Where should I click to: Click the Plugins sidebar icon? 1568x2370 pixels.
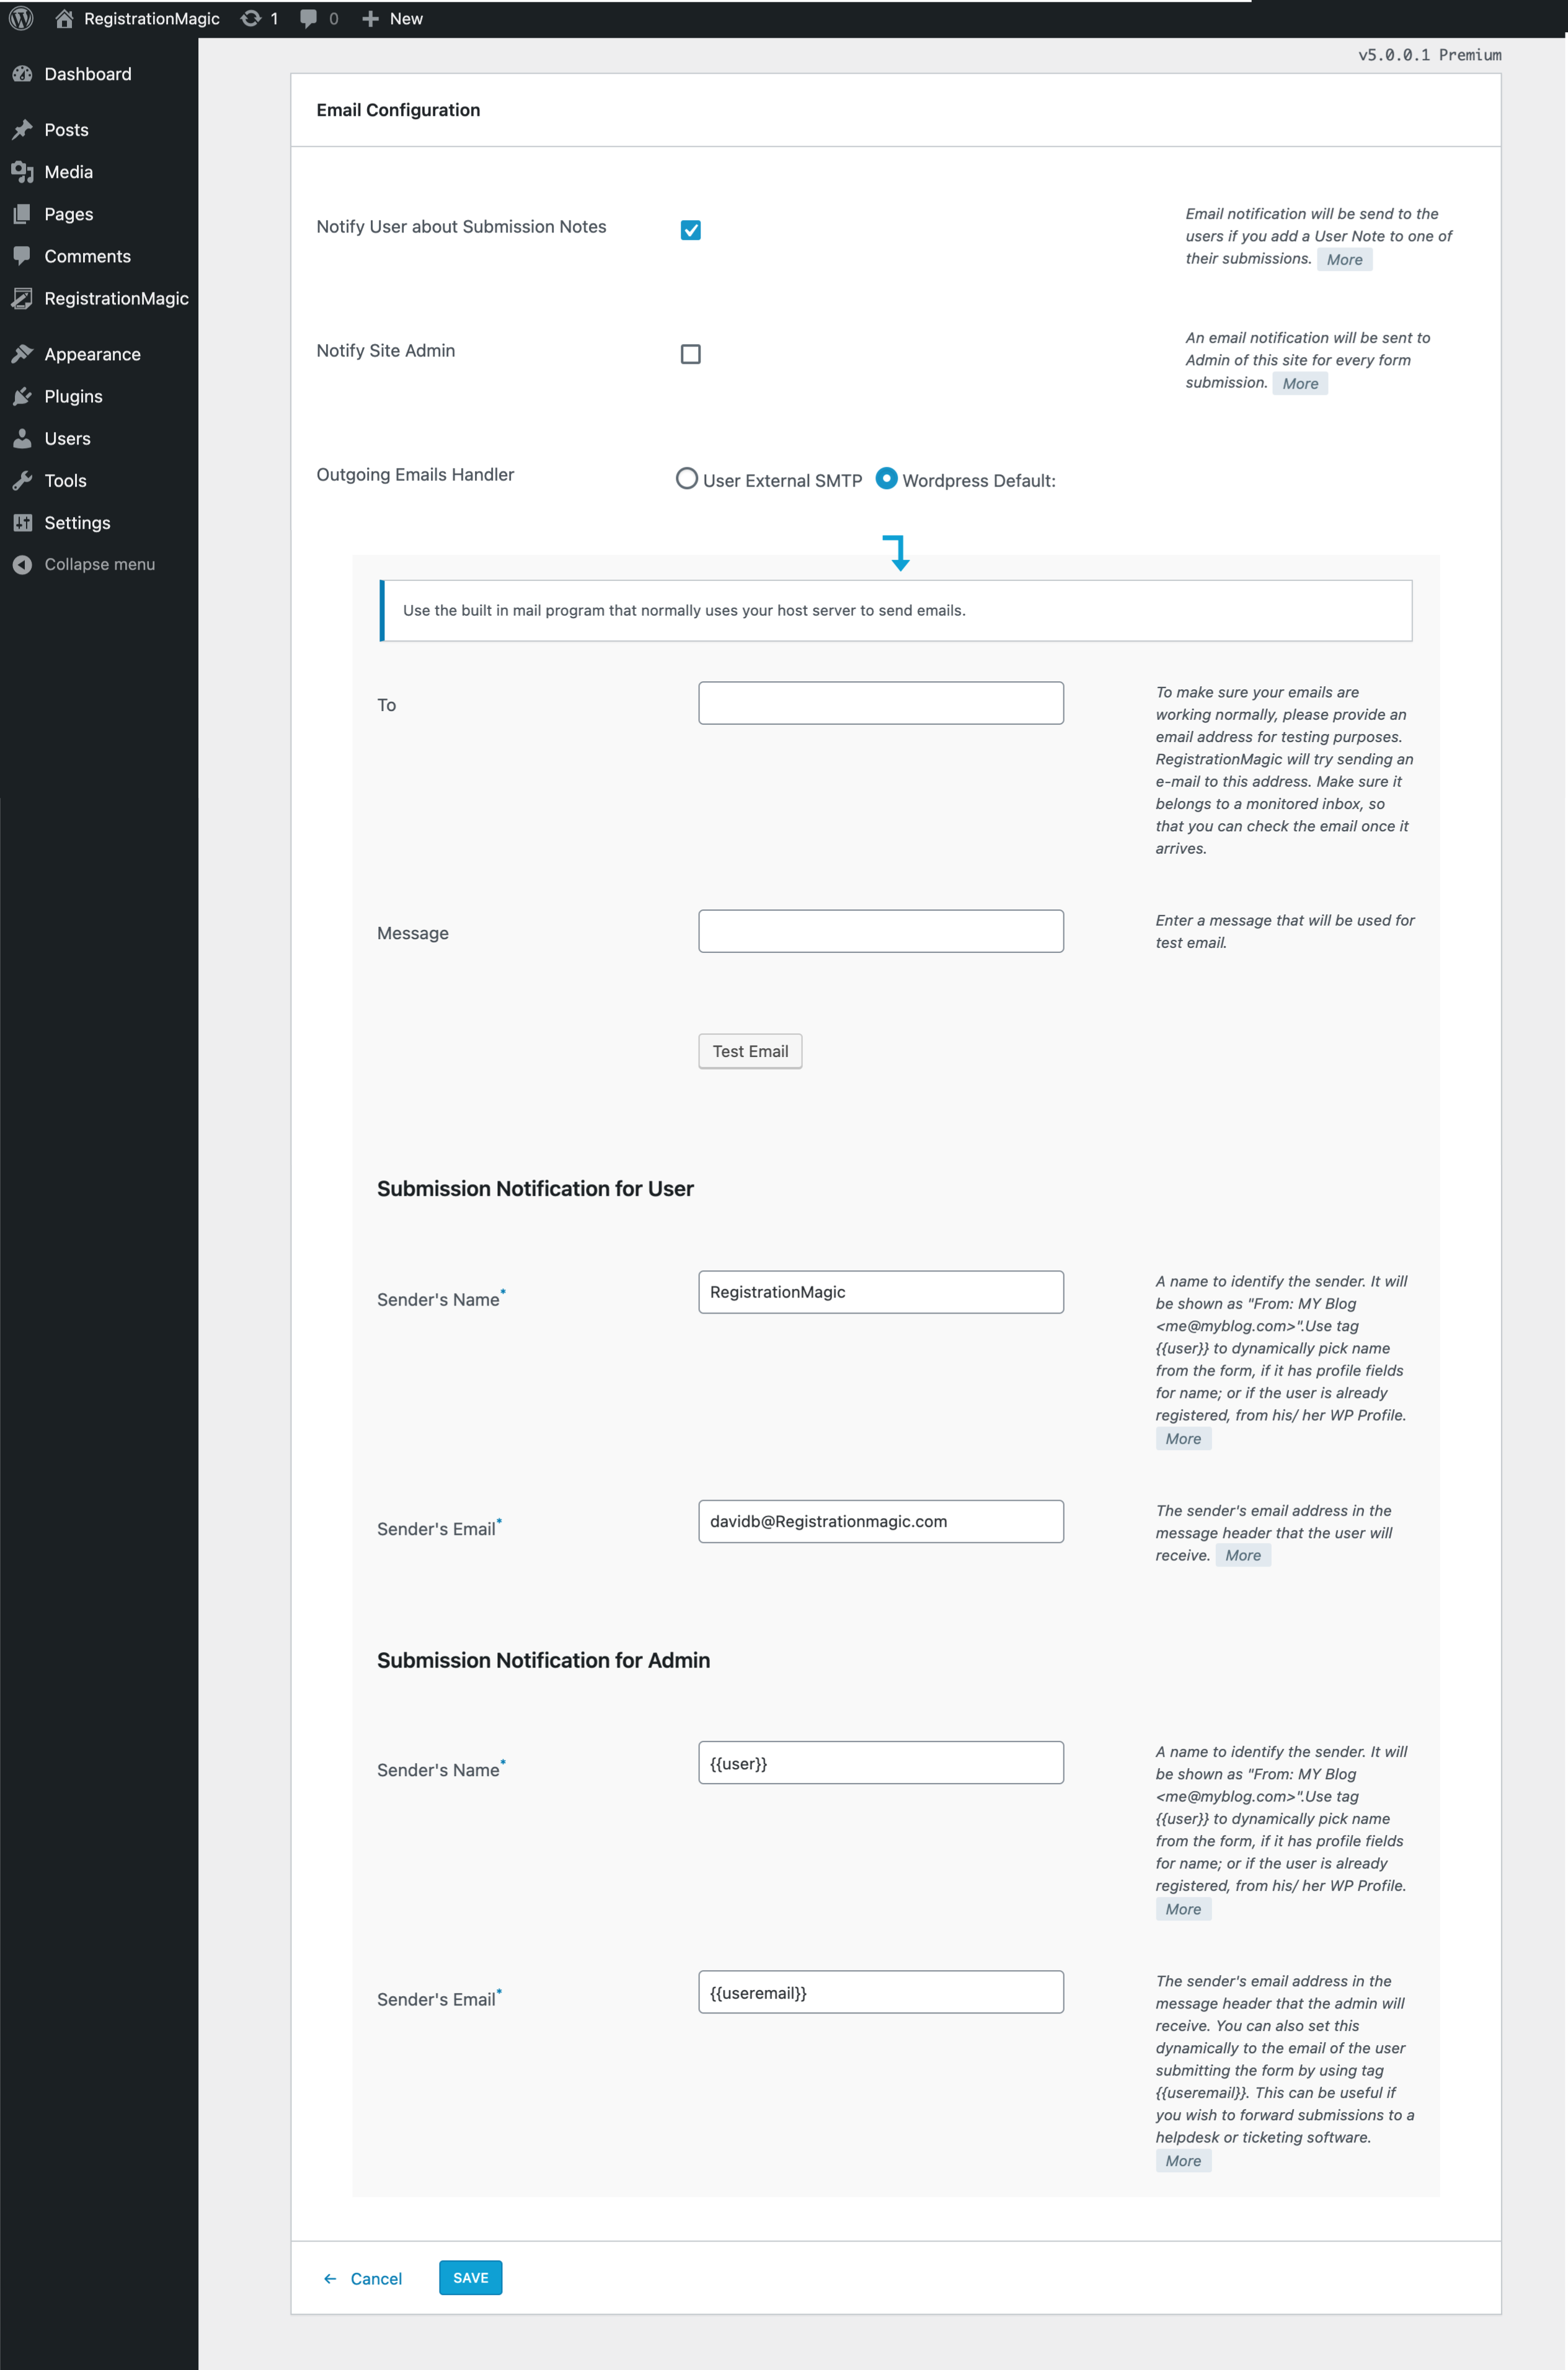pyautogui.click(x=23, y=396)
